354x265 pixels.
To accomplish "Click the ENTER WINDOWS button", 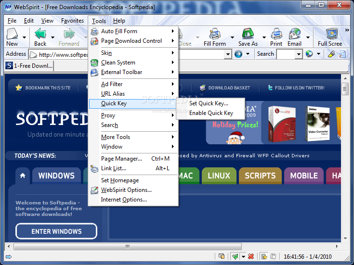I will click(56, 231).
